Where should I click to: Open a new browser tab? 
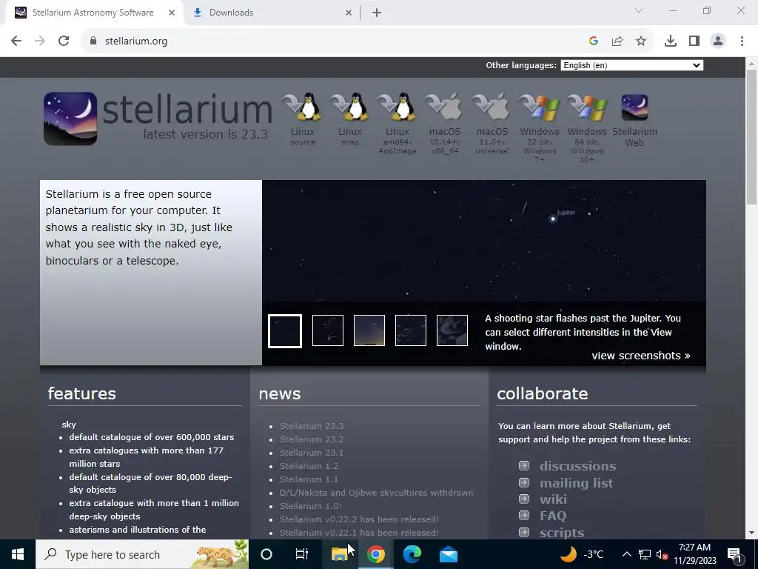(x=377, y=13)
